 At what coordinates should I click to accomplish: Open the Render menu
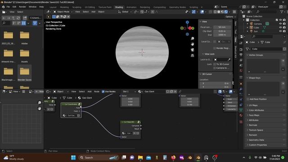pyautogui.click(x=22, y=7)
